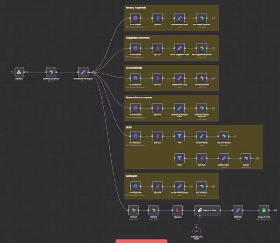Select the Google Sheets1 node

pyautogui.click(x=264, y=210)
